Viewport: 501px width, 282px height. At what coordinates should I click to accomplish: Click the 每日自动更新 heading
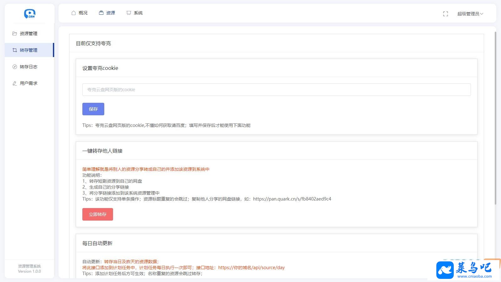click(97, 243)
